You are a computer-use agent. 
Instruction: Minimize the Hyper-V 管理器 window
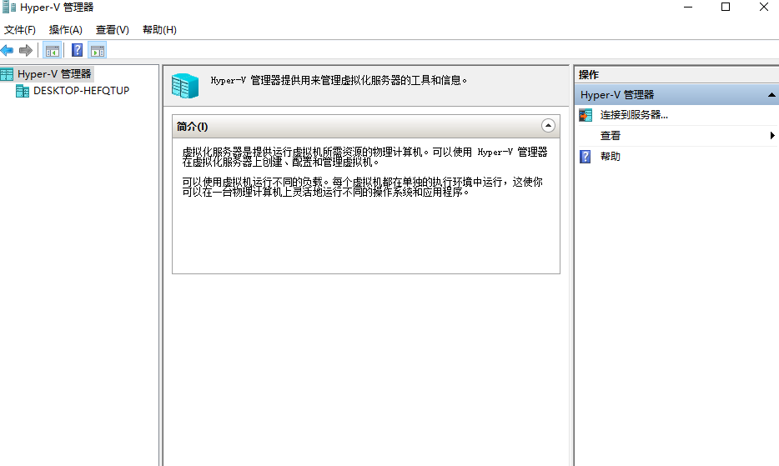click(688, 7)
